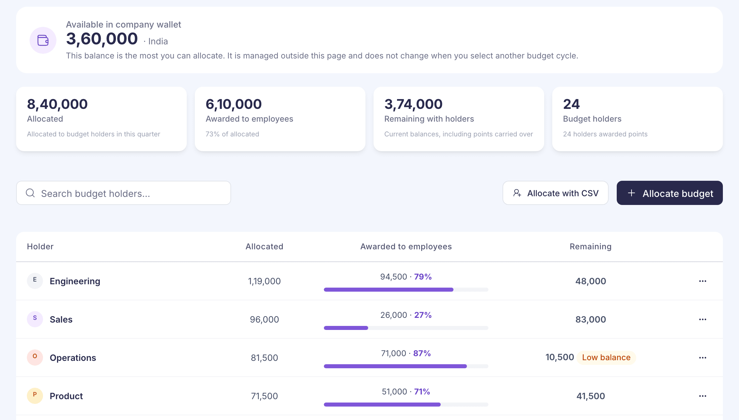This screenshot has height=420, width=739.
Task: Click the 3,74,000 Remaining with holders card
Action: coord(459,119)
